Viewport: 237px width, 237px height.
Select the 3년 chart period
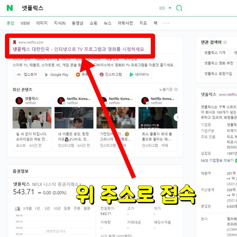47,209
